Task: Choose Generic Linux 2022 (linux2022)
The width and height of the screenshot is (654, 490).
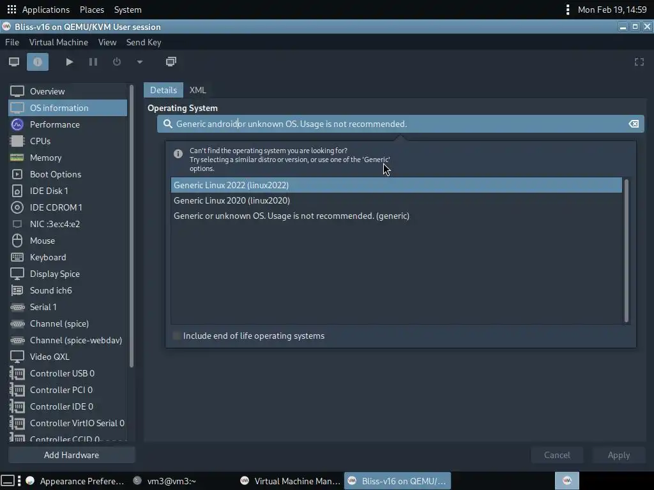Action: click(396, 185)
